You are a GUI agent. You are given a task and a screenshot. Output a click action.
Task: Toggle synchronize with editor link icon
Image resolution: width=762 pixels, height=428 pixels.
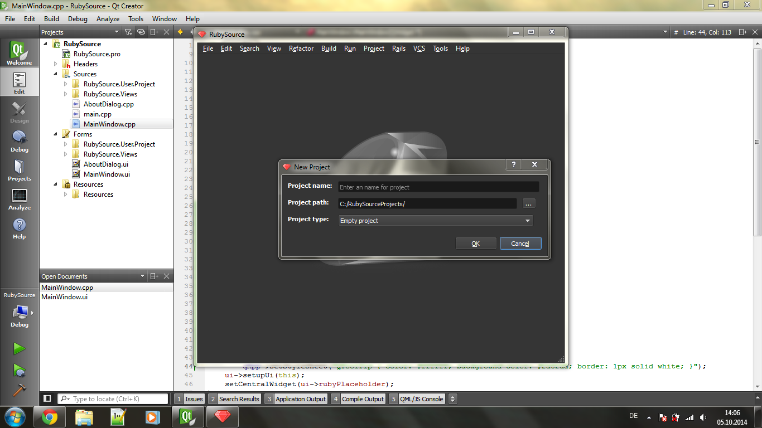pos(141,32)
